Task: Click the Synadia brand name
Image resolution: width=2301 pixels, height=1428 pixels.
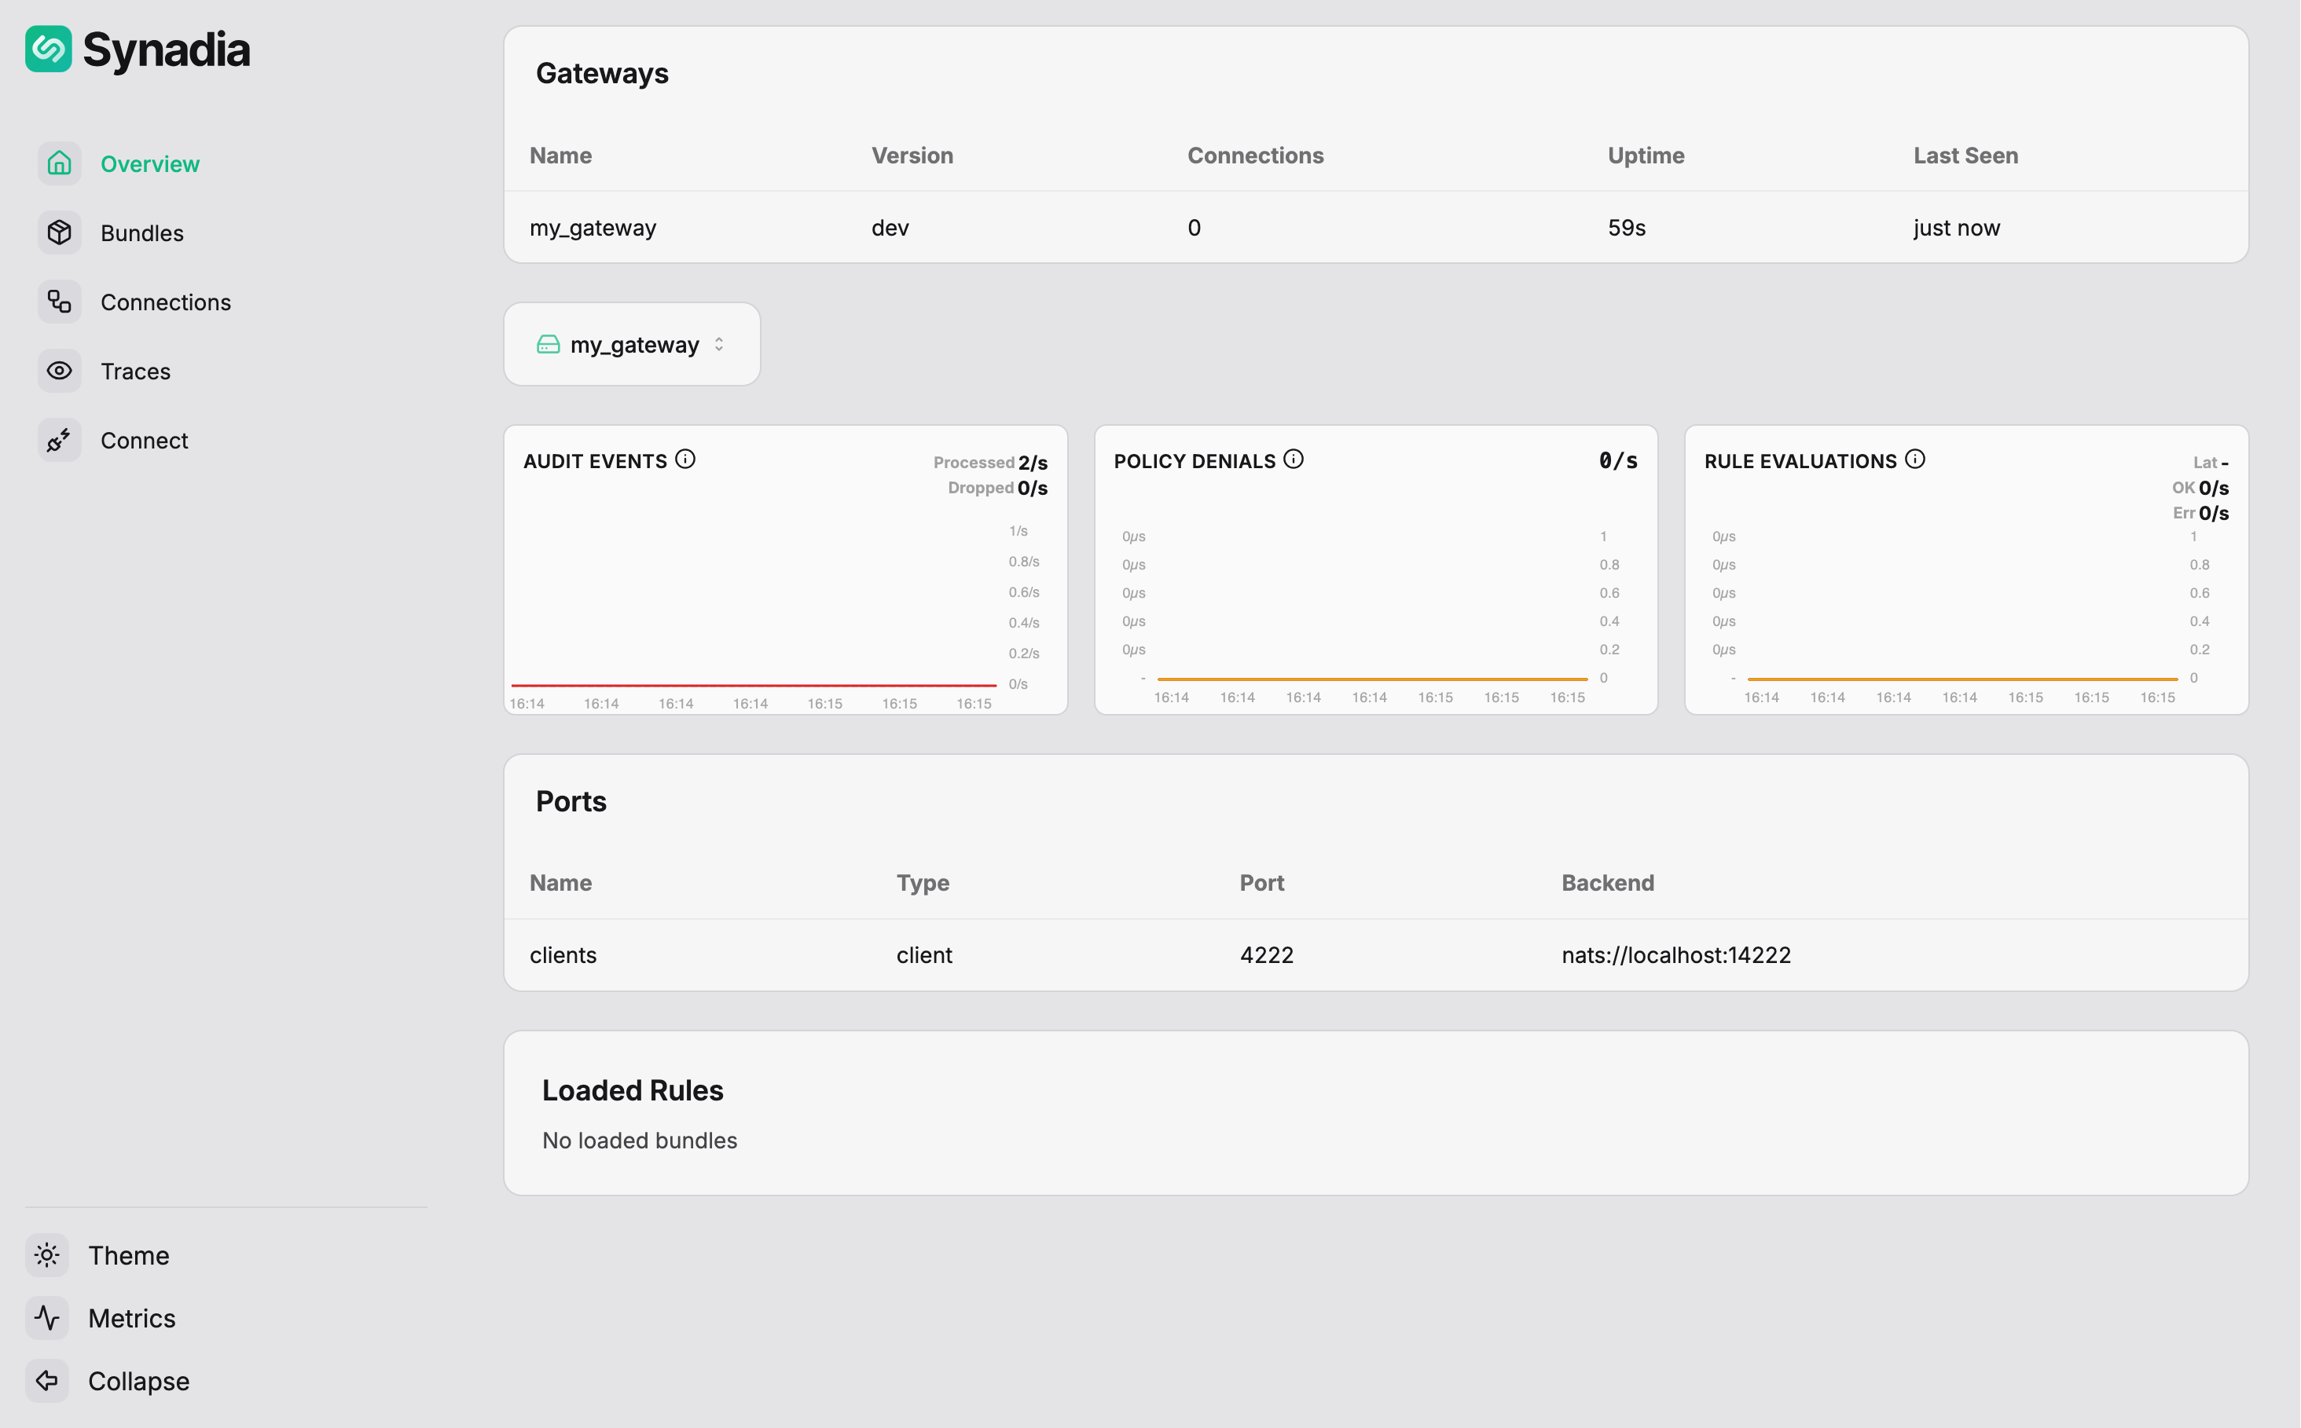Action: (x=167, y=50)
